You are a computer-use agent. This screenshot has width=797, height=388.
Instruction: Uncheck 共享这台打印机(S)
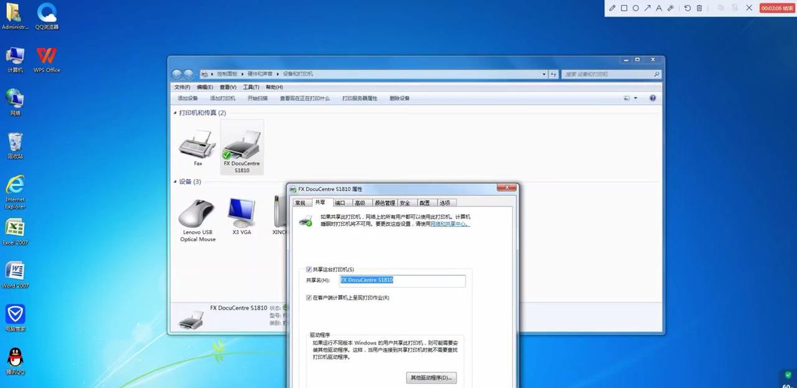[x=309, y=269]
